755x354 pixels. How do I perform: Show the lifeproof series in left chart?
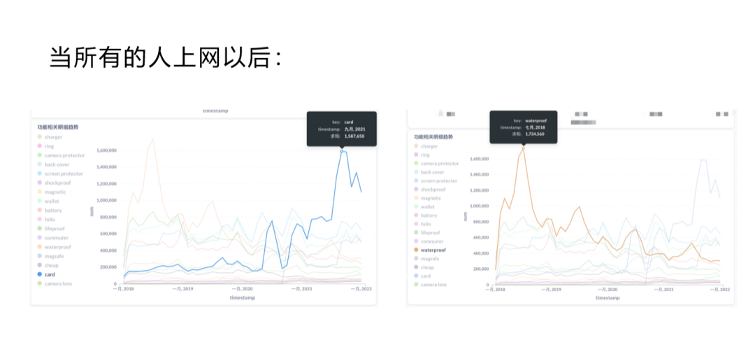point(55,229)
